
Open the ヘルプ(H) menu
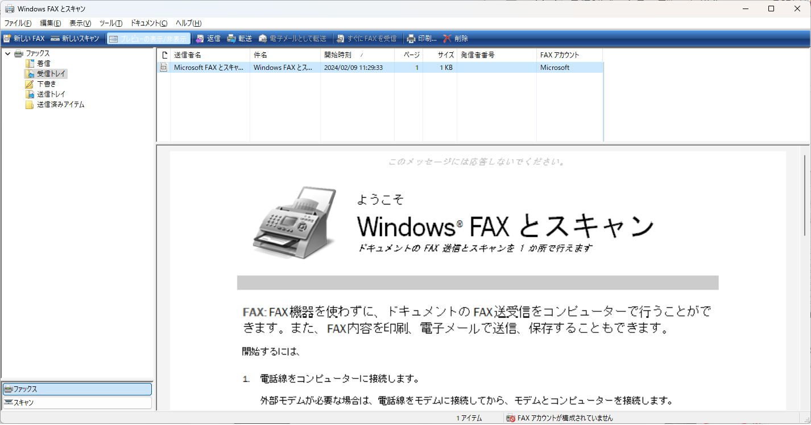188,23
